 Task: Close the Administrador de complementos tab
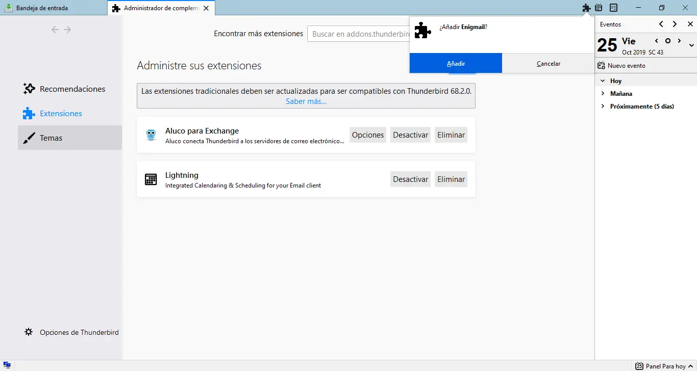[206, 8]
